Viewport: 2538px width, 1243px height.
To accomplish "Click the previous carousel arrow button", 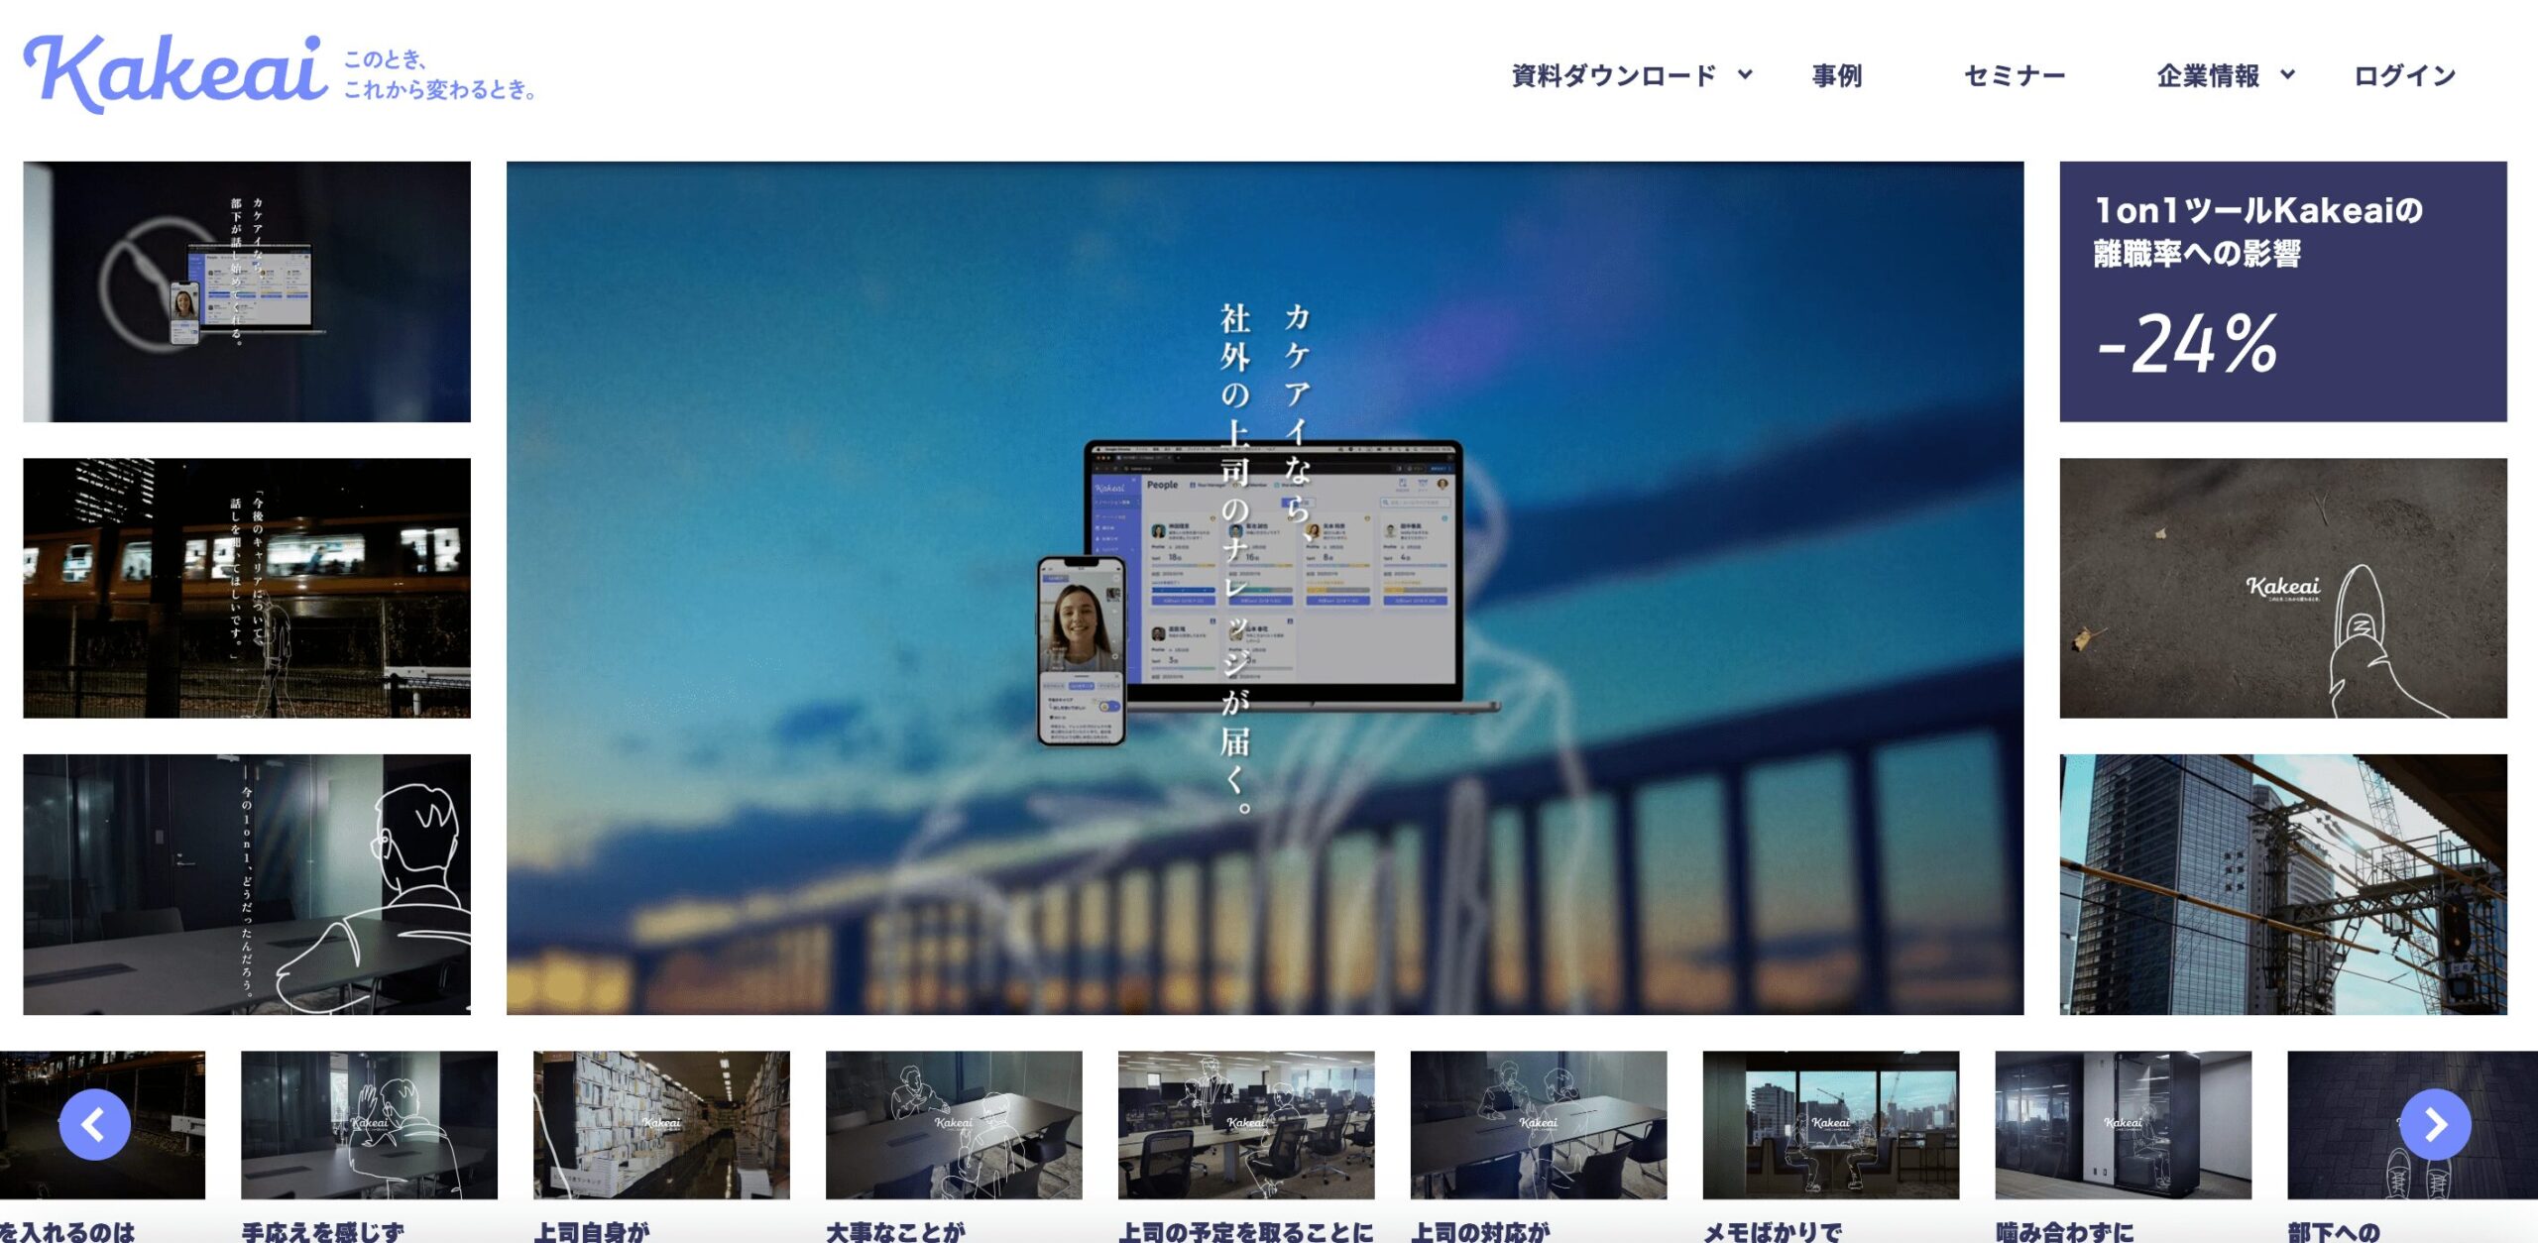I will [x=94, y=1124].
